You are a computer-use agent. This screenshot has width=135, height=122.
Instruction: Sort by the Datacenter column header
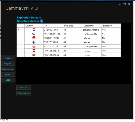coord(92,26)
